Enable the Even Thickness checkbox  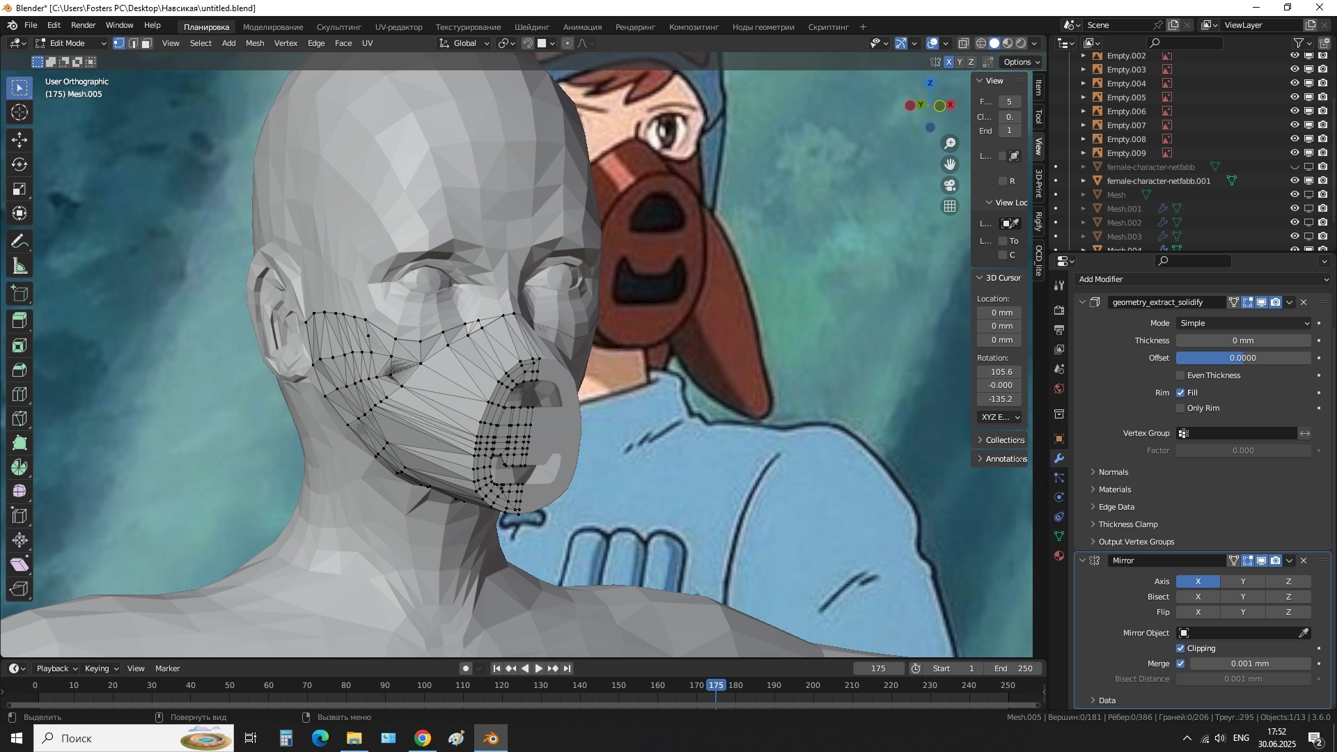[x=1180, y=375]
